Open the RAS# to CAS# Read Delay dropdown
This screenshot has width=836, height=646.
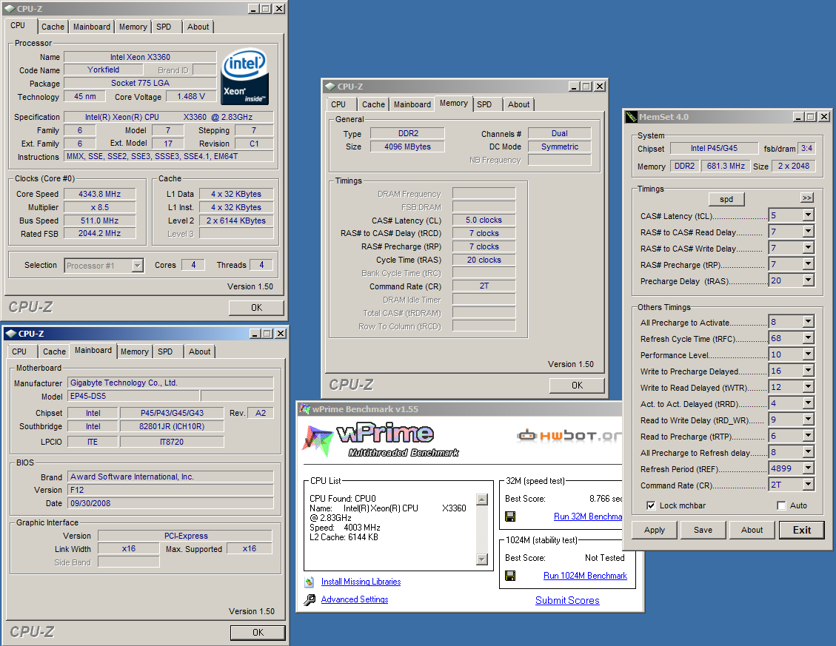809,232
